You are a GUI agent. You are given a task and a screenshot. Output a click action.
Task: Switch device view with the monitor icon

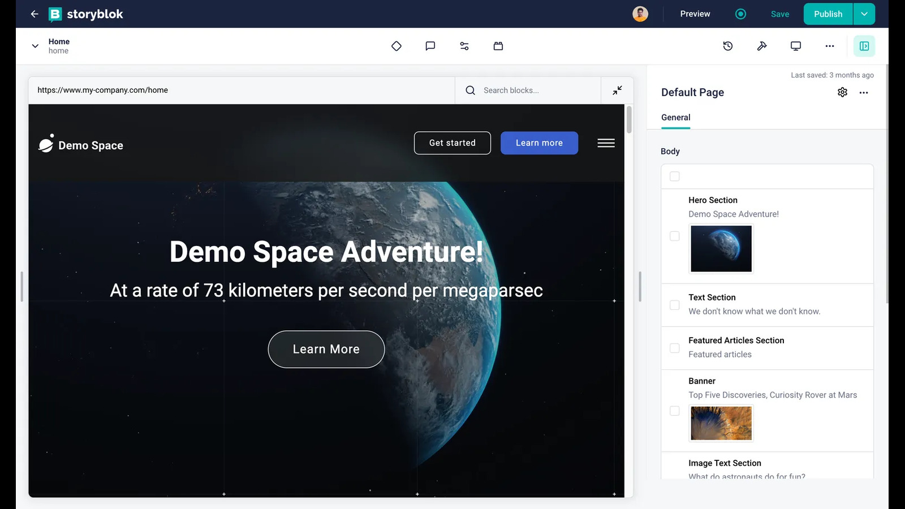[x=796, y=46]
